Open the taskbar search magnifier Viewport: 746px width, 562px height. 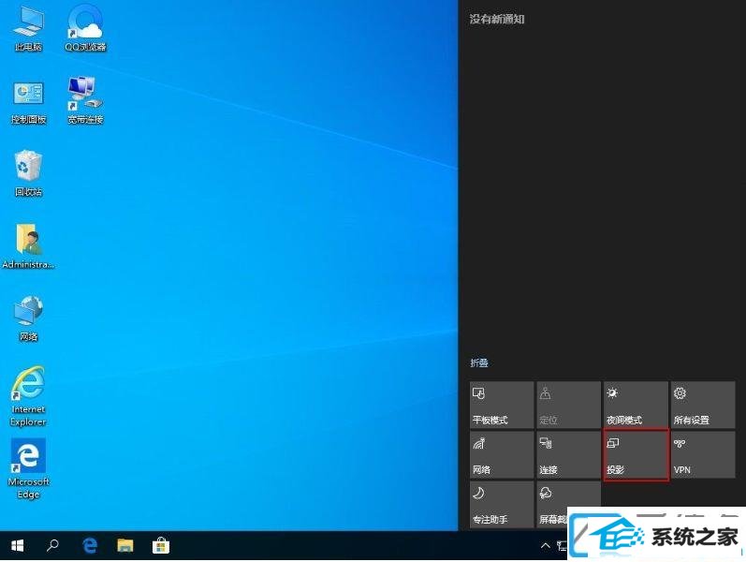[x=52, y=546]
